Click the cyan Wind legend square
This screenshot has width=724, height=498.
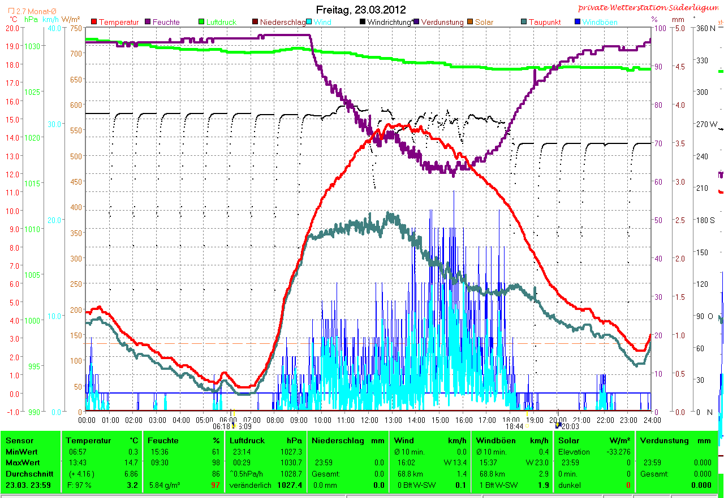(x=309, y=22)
